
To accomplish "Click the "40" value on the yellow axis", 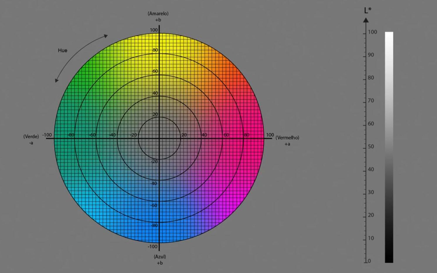I will [155, 93].
